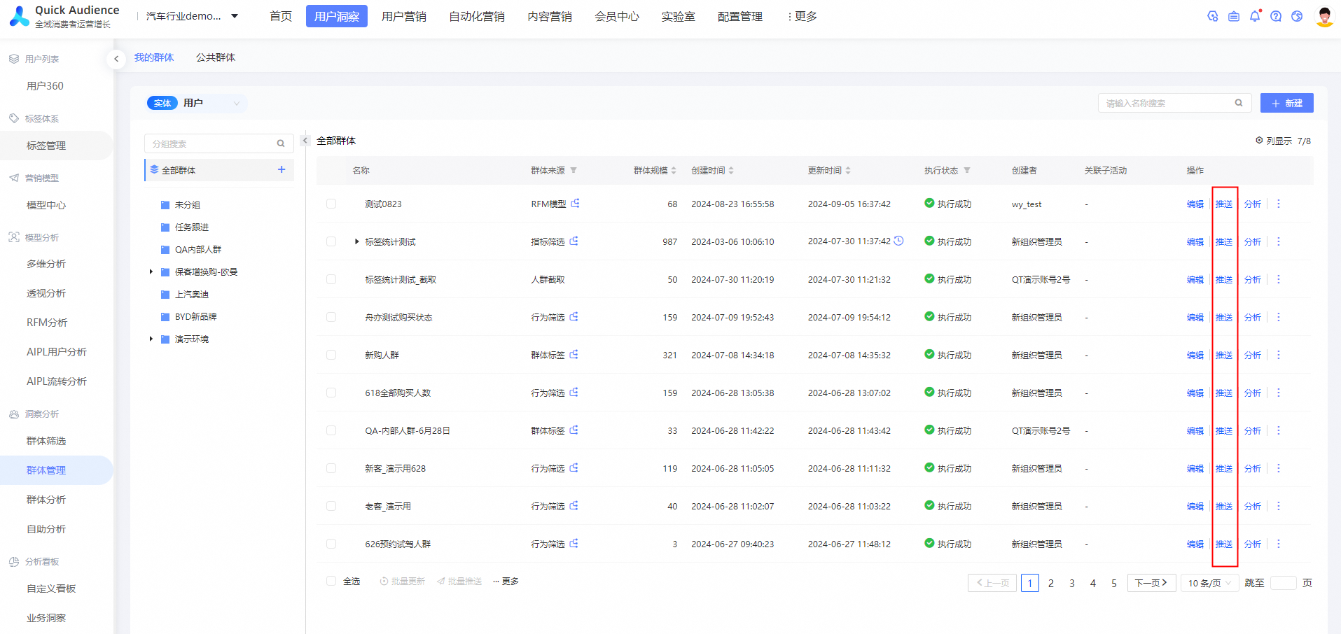Go to 首页 in top navigation
Viewport: 1341px width, 634px height.
click(x=281, y=16)
